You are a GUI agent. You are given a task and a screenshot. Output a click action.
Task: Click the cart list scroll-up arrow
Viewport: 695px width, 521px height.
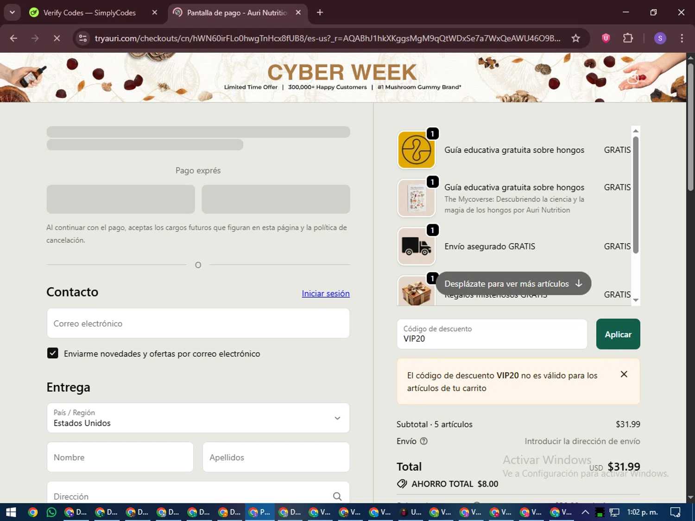click(636, 131)
